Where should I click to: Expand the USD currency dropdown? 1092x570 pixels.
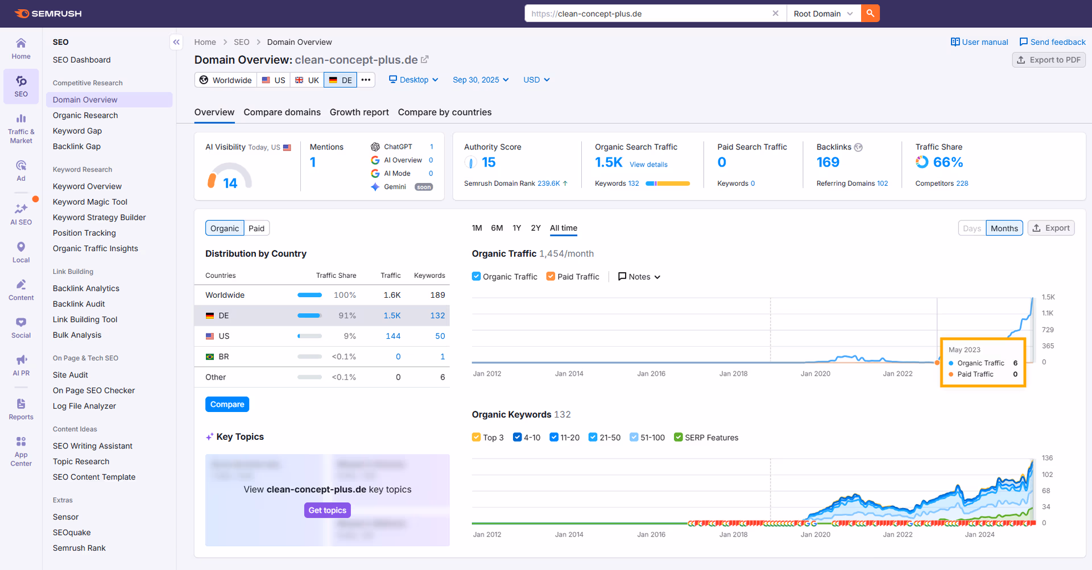535,80
